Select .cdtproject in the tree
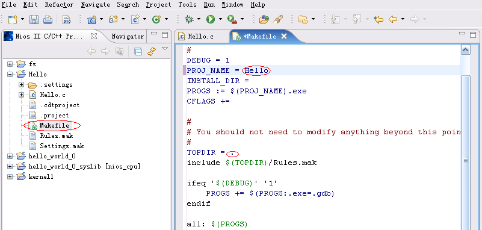 tap(60, 105)
